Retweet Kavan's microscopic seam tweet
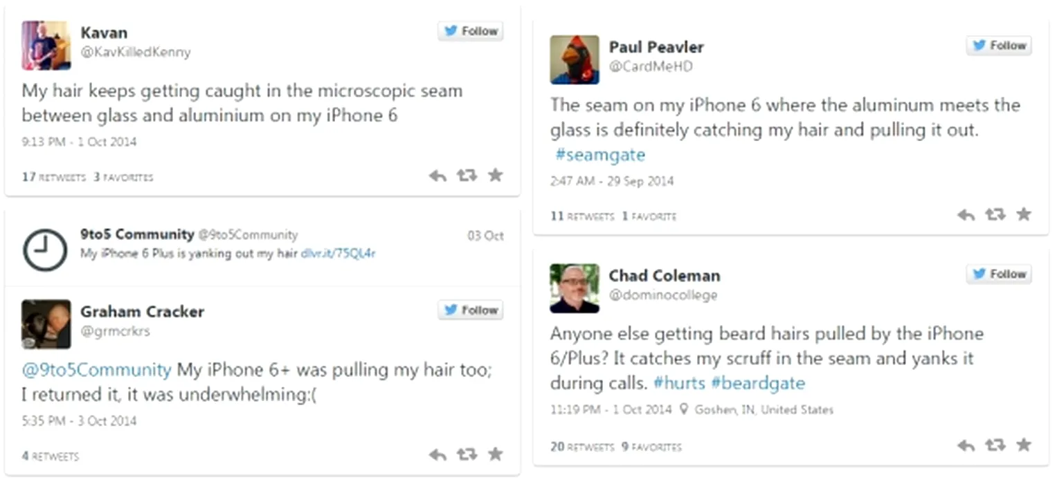 (x=467, y=176)
